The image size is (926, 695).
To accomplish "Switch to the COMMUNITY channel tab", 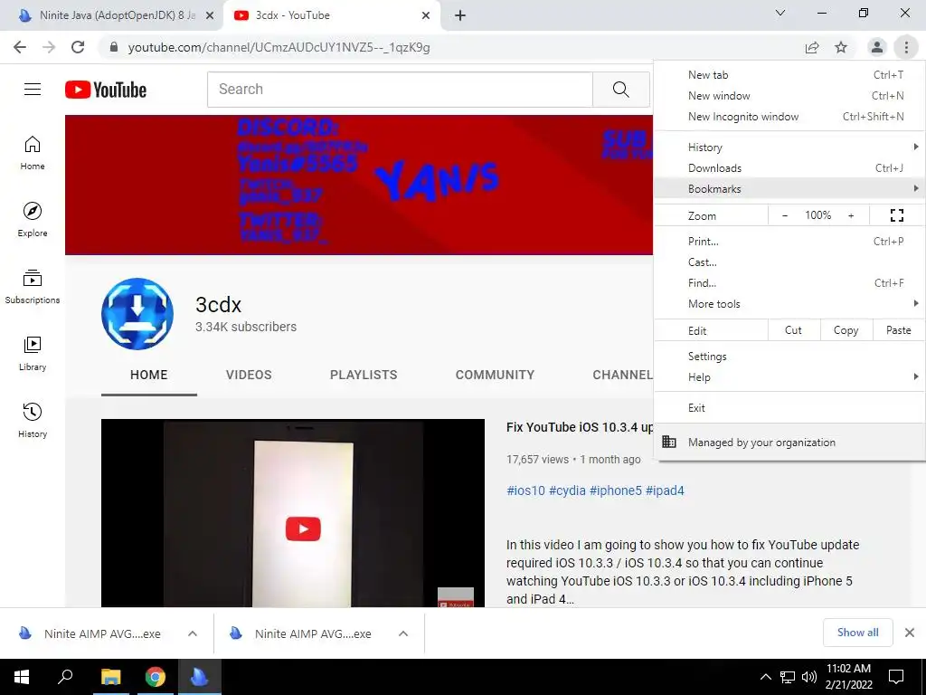I will pos(495,375).
